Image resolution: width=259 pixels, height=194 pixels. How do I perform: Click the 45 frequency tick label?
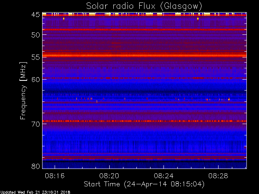pos(36,15)
